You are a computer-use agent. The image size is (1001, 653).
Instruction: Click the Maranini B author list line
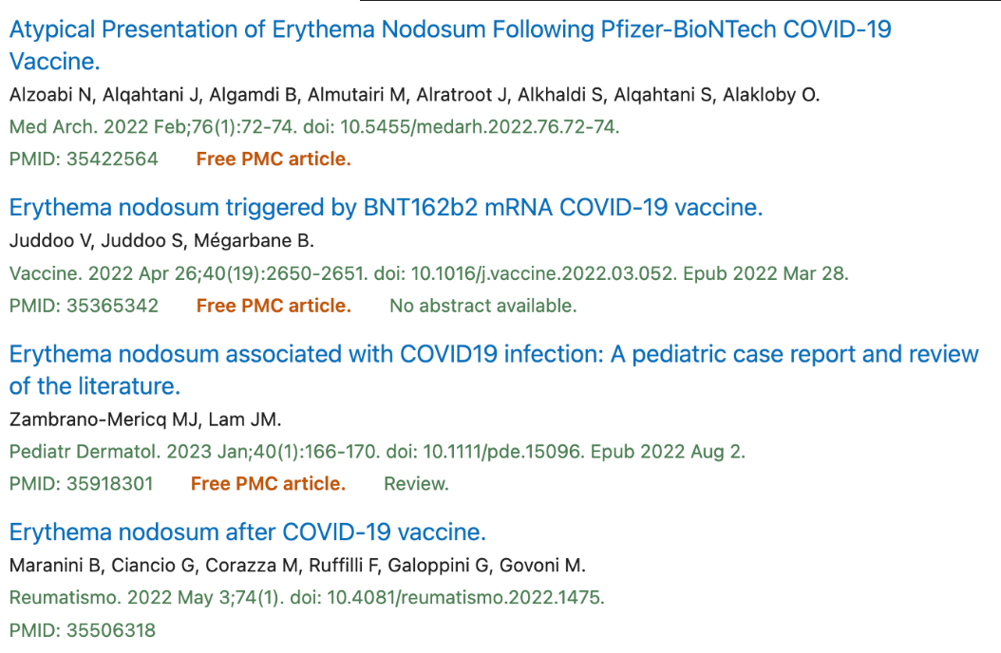point(297,565)
